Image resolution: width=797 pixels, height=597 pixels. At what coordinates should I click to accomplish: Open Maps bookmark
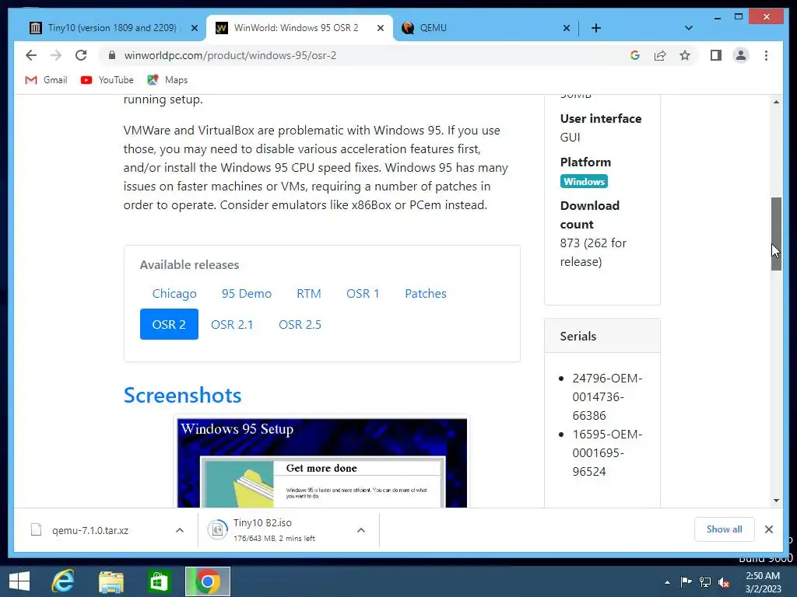167,80
